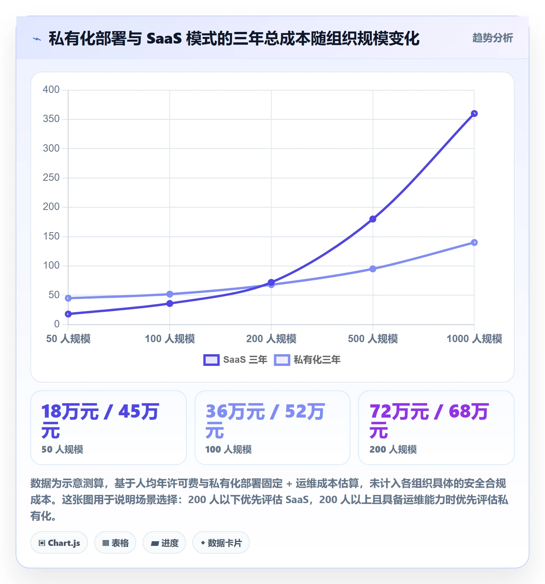The image size is (545, 584).
Task: Click the 1000 人规模 x-axis label
Action: 474,339
